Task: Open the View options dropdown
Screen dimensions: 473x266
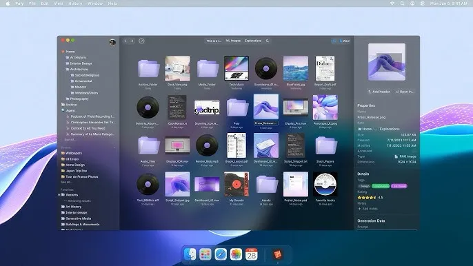Action: [345, 41]
